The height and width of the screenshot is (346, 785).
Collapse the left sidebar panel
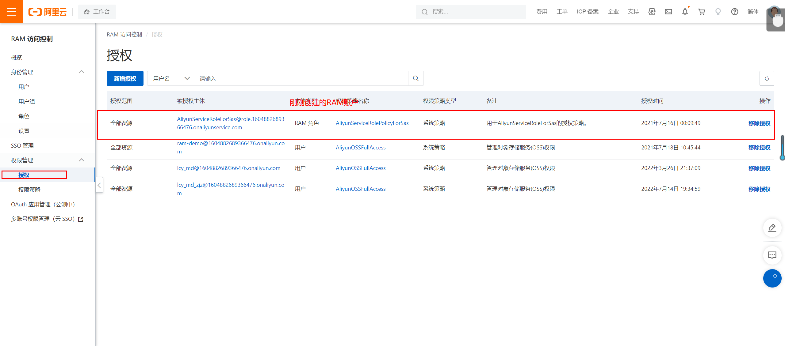[x=99, y=185]
